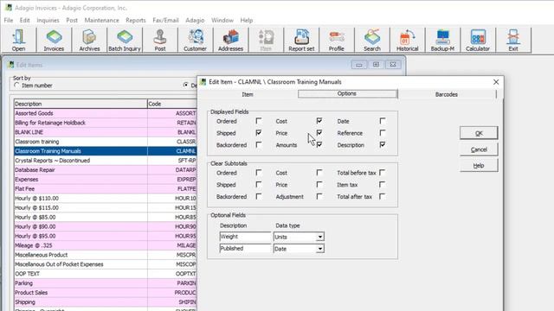
Task: Open the Addresses toolbar icon
Action: click(230, 41)
